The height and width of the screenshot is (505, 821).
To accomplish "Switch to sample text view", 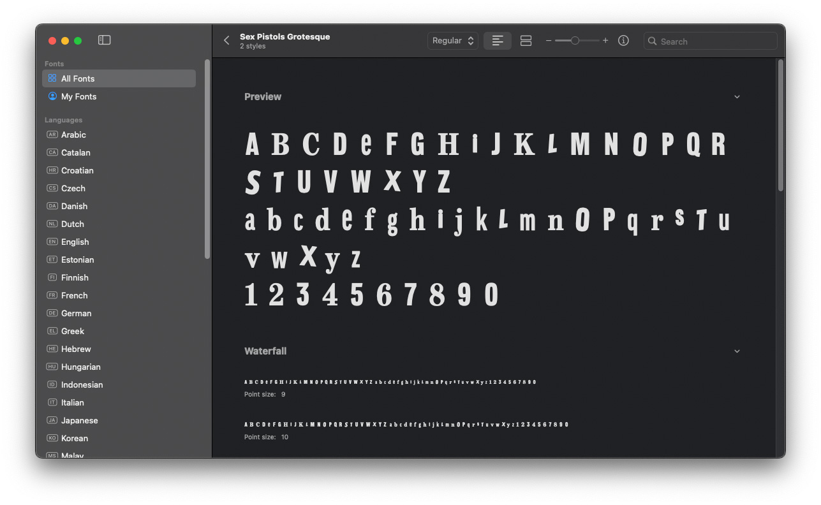I will click(498, 41).
